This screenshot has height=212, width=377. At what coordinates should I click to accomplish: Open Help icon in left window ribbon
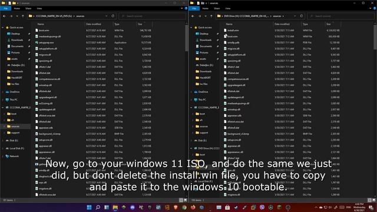(186, 8)
